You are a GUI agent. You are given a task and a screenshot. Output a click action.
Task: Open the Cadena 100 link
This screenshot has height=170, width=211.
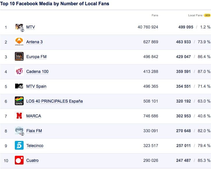37,71
